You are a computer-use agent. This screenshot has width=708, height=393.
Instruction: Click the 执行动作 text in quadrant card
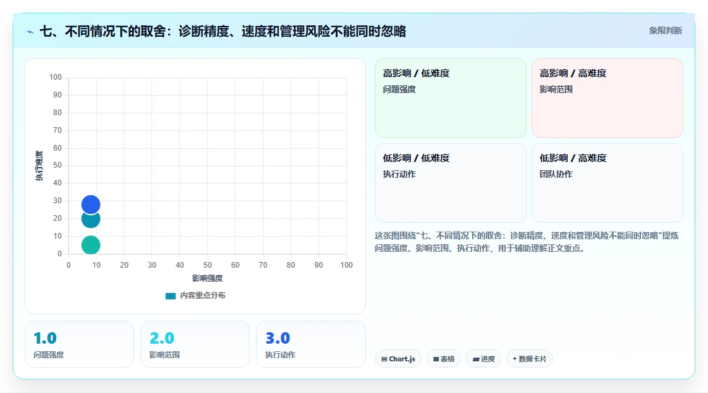pyautogui.click(x=399, y=174)
